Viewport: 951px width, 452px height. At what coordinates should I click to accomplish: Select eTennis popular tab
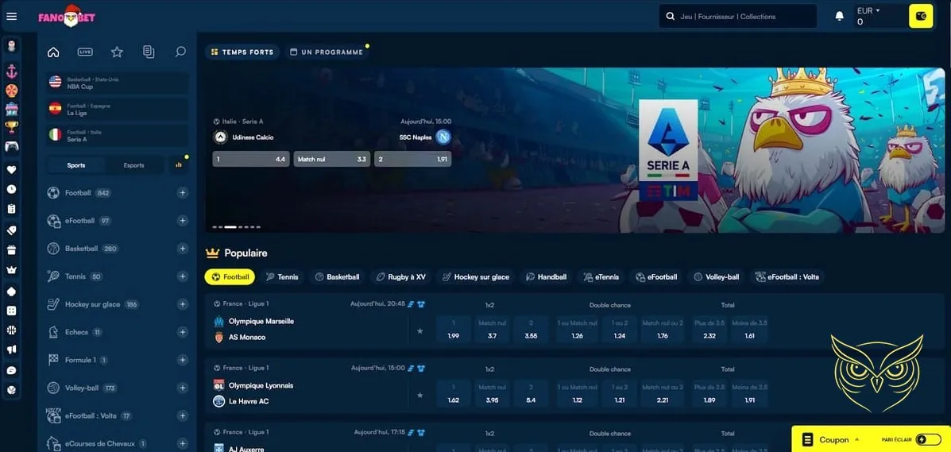point(601,277)
